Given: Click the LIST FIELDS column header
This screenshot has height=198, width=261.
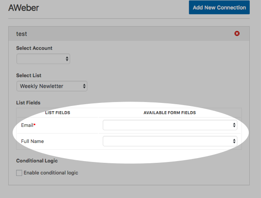Looking at the screenshot, I should [x=57, y=113].
